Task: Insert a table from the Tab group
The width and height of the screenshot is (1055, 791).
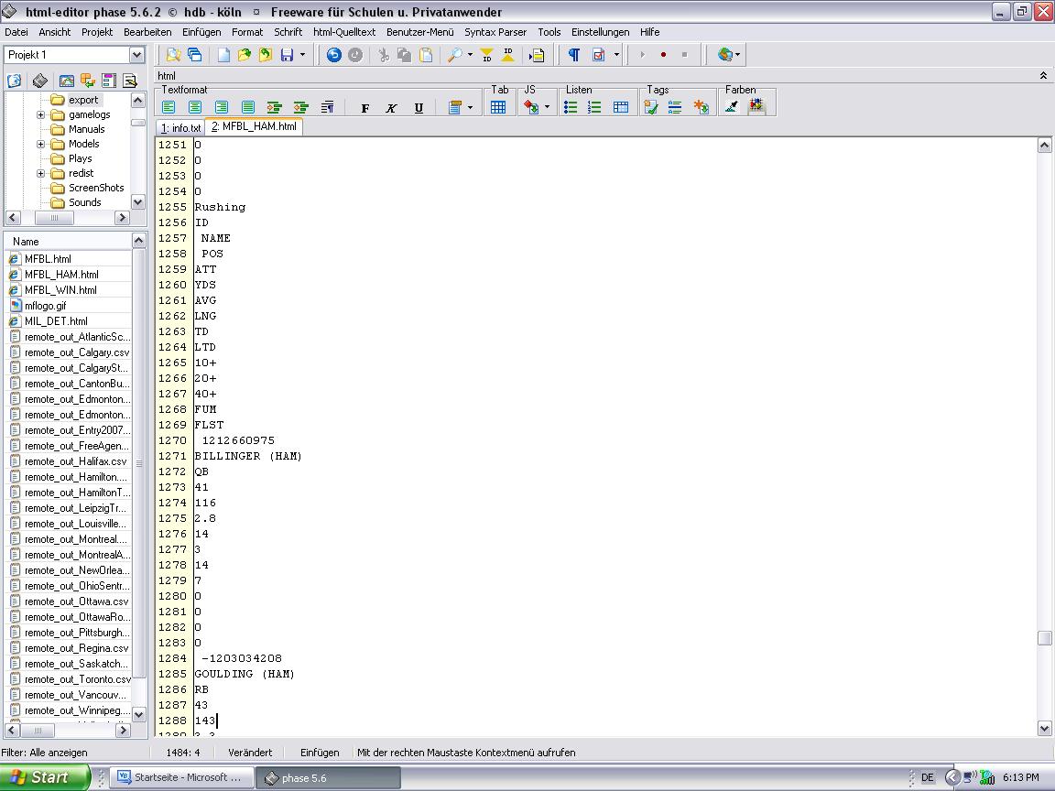Action: [x=498, y=107]
